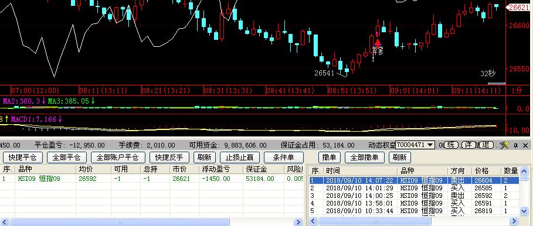Open the 止损止赢 stop settings
Image resolution: width=533 pixels, height=226 pixels.
240,157
